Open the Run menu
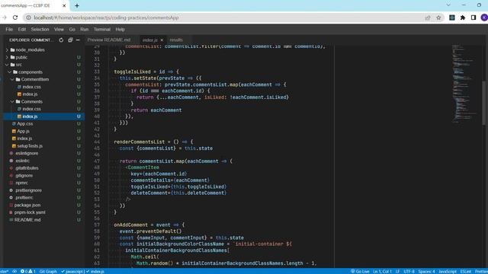This screenshot has width=488, height=274. (x=85, y=29)
